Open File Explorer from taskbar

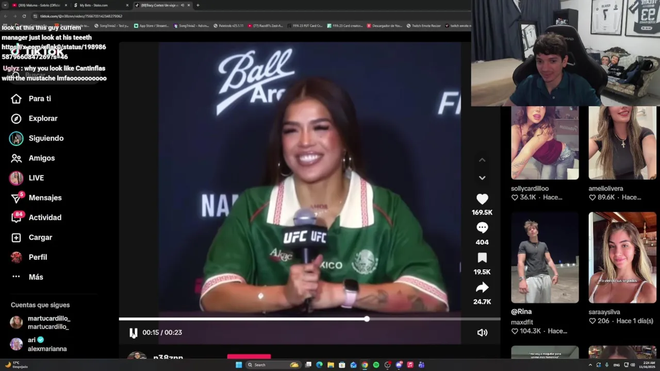331,365
